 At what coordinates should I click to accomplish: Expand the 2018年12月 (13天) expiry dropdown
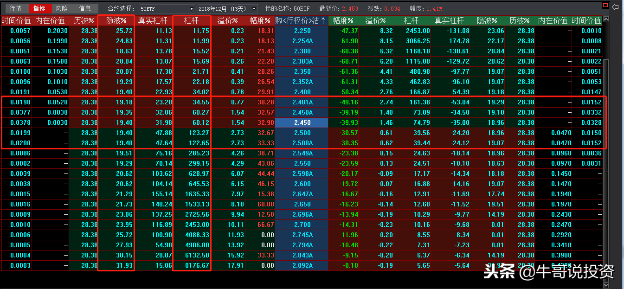(x=227, y=9)
